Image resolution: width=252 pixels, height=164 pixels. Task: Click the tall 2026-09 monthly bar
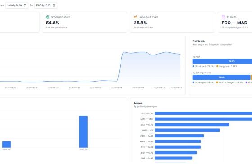pos(83,132)
